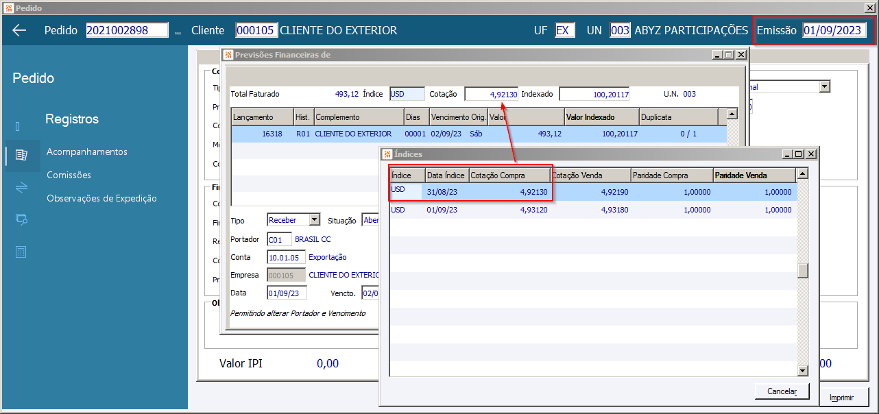The height and width of the screenshot is (414, 879).
Task: Open the first sidebar icon above Registros
Action: tap(18, 126)
